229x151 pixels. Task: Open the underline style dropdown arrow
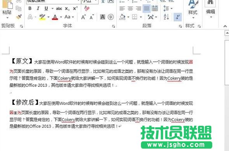point(52,9)
